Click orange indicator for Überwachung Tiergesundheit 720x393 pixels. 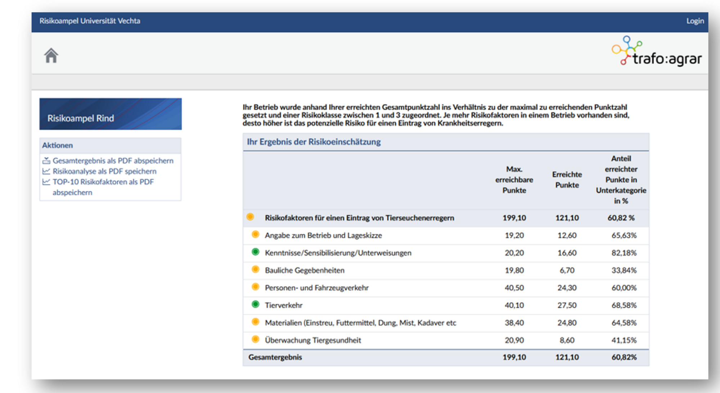[255, 339]
